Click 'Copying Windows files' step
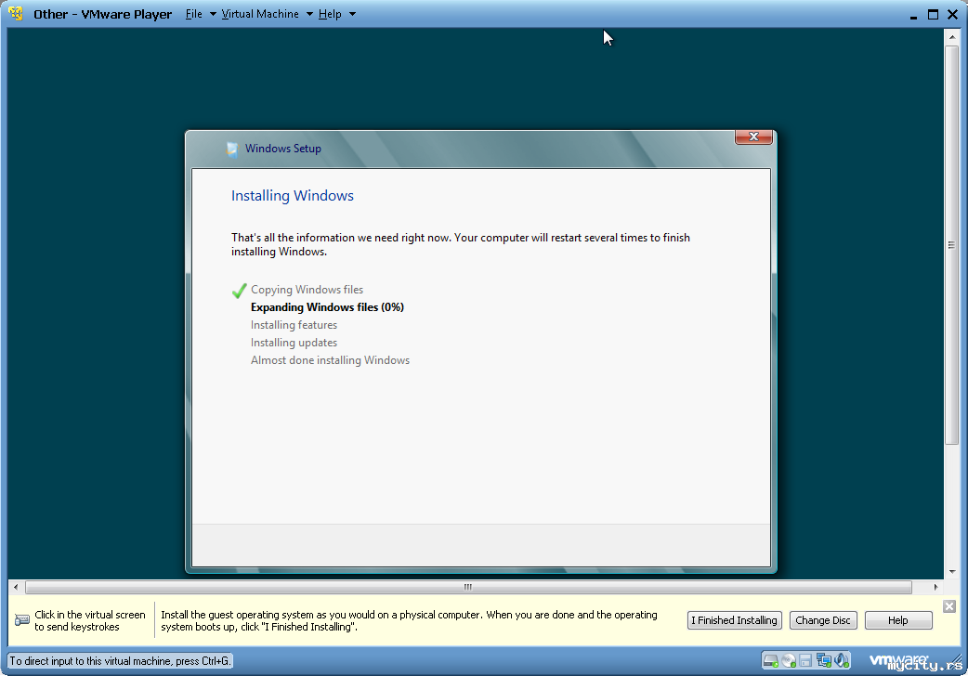968x676 pixels. click(x=307, y=290)
